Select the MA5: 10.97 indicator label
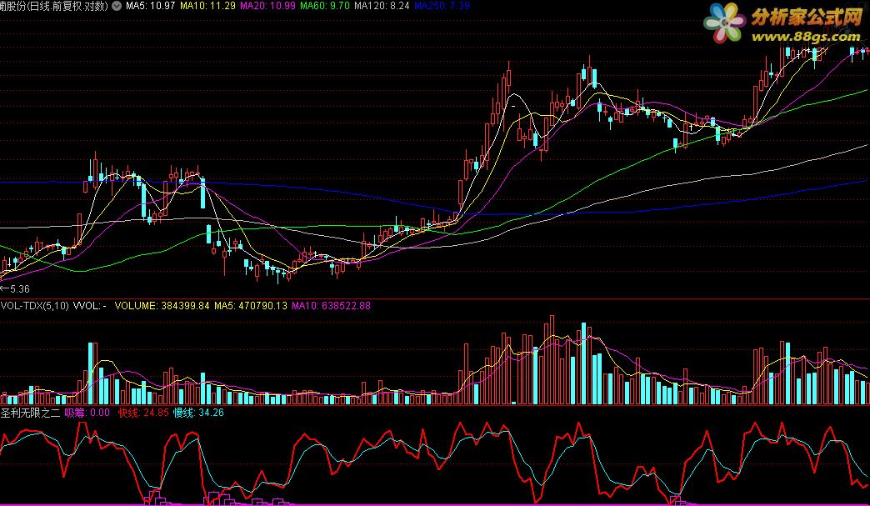The height and width of the screenshot is (506, 870). pyautogui.click(x=151, y=6)
